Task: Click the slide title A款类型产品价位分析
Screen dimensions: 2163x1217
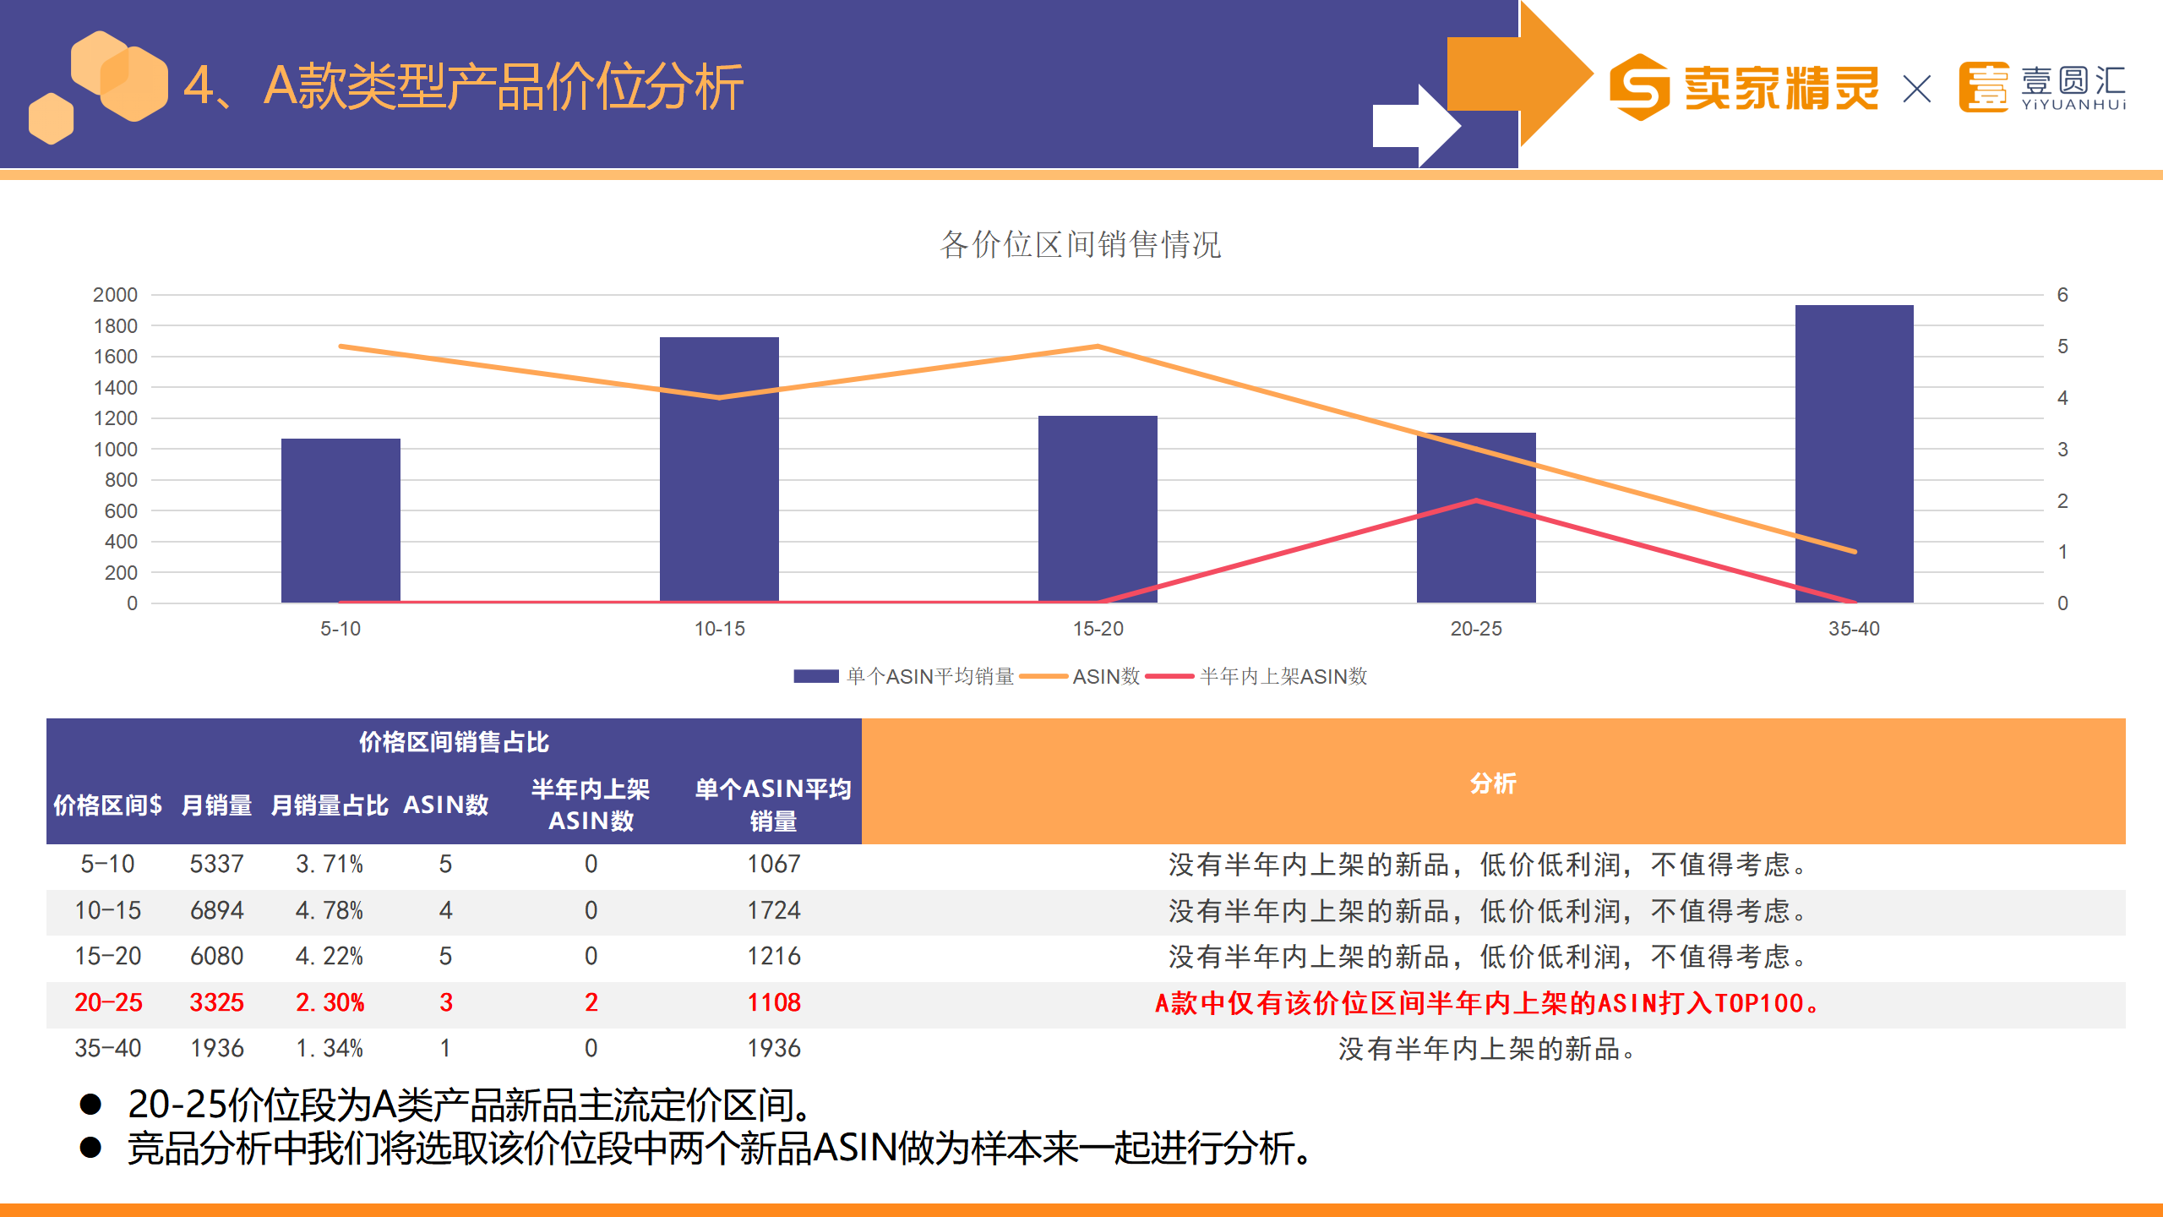Action: [463, 86]
